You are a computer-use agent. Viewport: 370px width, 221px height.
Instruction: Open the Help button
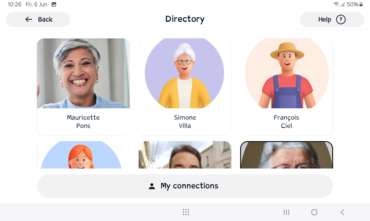point(332,19)
